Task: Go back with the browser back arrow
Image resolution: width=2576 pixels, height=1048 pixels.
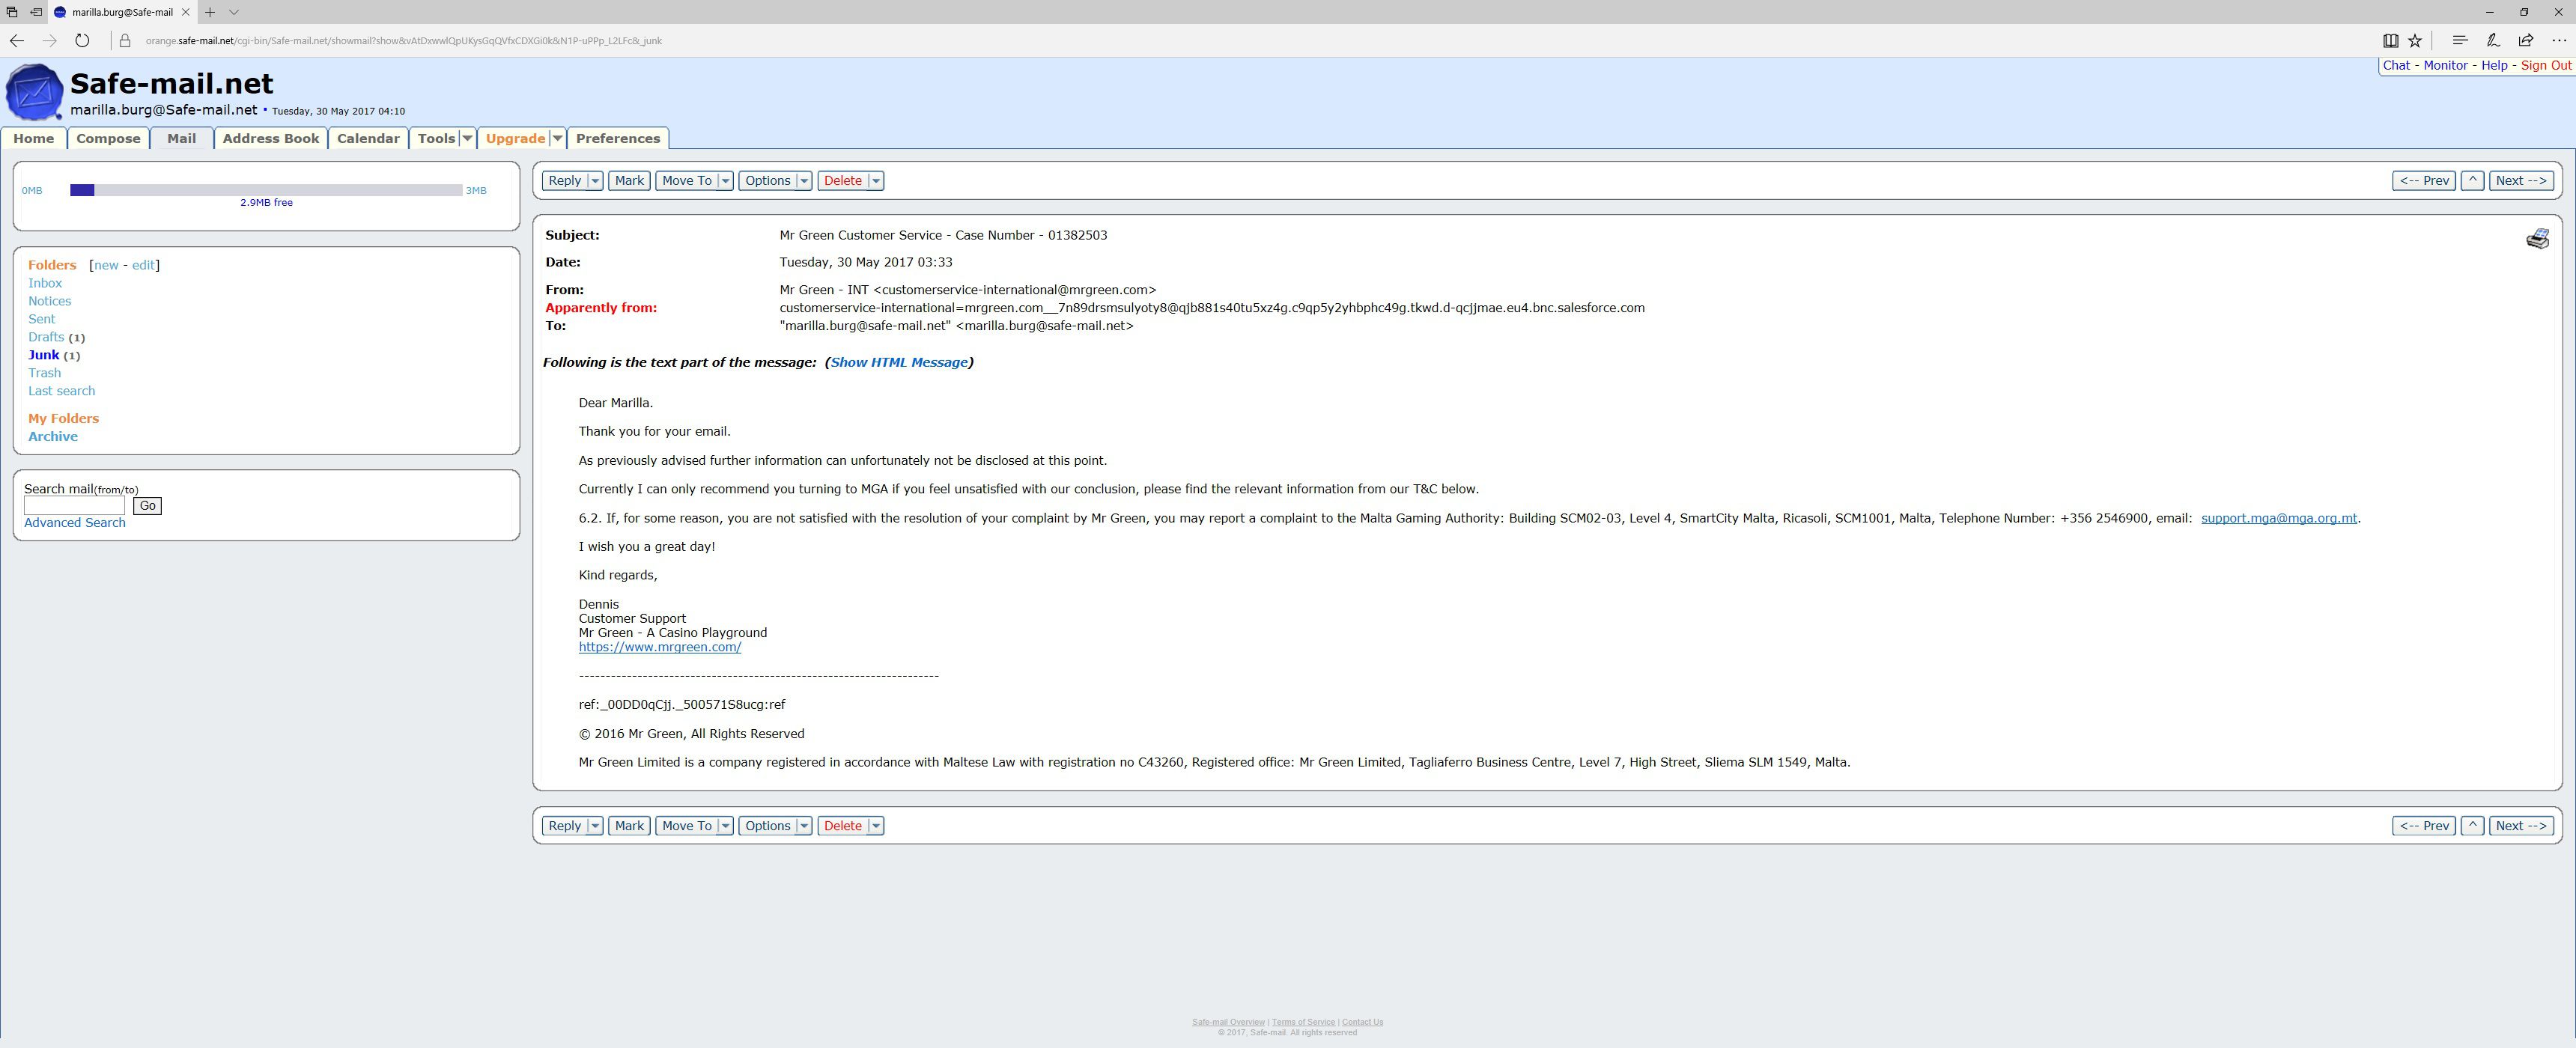Action: tap(17, 41)
